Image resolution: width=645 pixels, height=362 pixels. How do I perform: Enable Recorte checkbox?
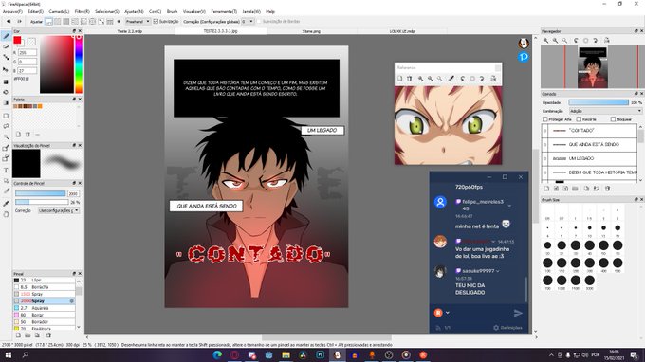pyautogui.click(x=579, y=119)
